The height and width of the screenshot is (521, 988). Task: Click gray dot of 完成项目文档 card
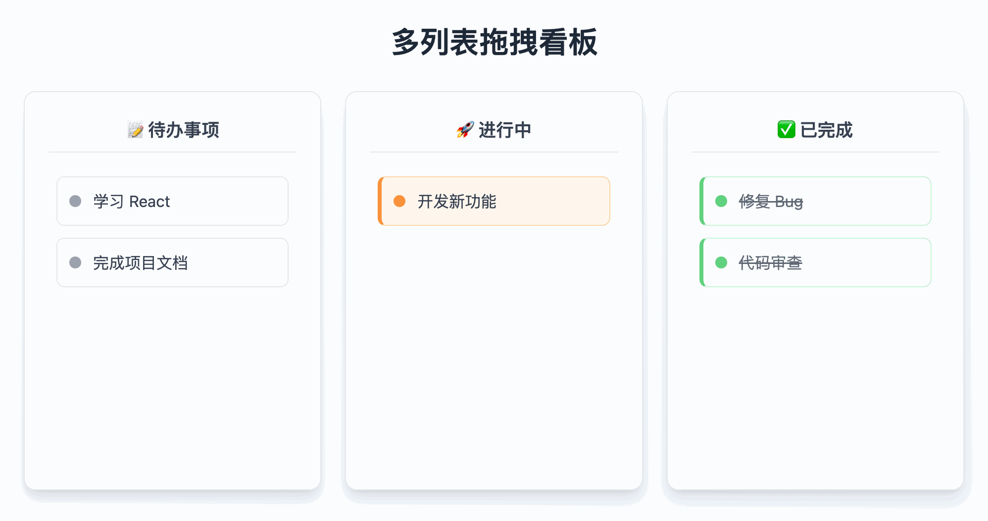pyautogui.click(x=75, y=262)
